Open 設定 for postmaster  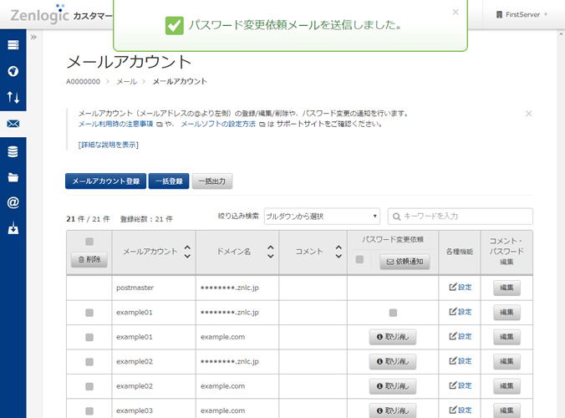[461, 288]
